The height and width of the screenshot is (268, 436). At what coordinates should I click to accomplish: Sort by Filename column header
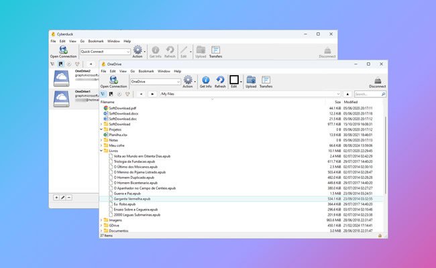click(213, 102)
